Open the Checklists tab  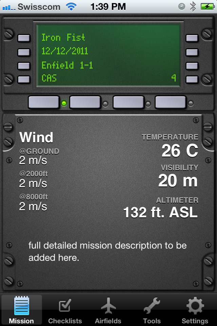(x=65, y=310)
